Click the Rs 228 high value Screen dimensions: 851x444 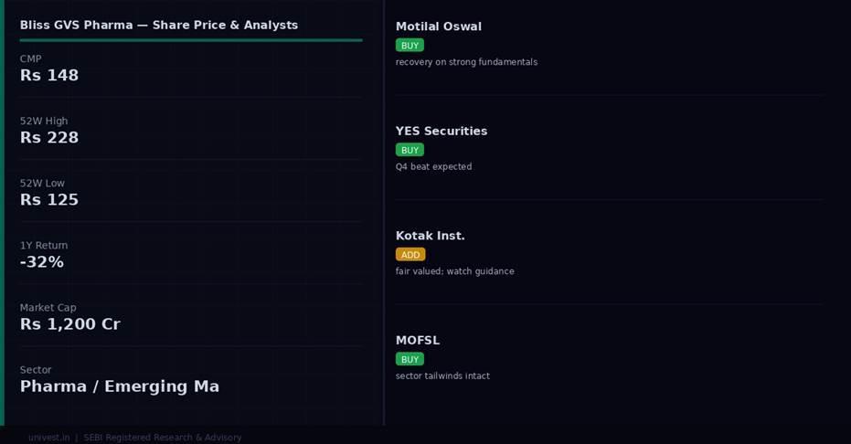pyautogui.click(x=49, y=138)
